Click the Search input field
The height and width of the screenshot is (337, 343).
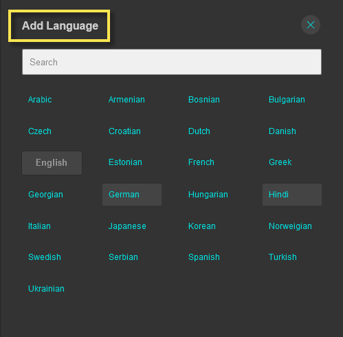coord(172,62)
